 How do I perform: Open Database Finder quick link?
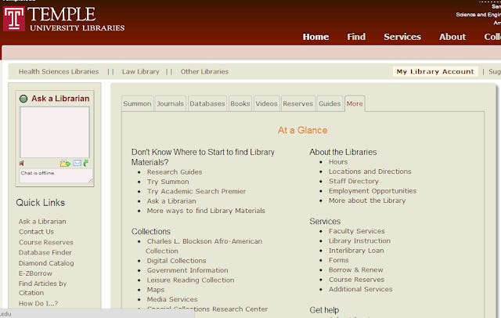[45, 252]
